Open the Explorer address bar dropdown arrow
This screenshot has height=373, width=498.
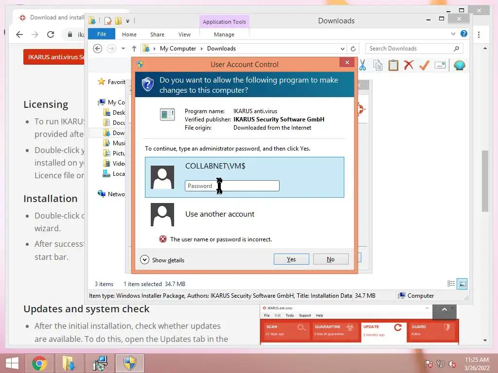tap(342, 49)
